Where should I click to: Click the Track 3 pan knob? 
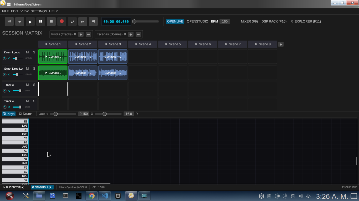pos(5,91)
